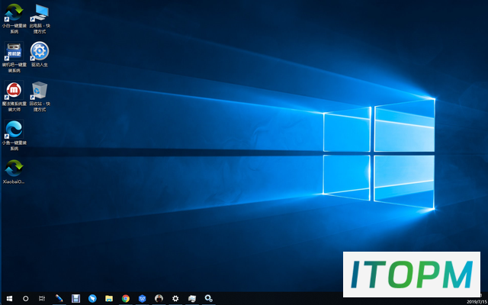This screenshot has height=305, width=488.
Task: Open the blue bird app on taskbar
Action: 92,298
